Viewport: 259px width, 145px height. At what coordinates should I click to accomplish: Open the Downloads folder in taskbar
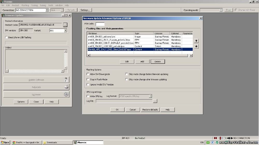tap(57, 142)
